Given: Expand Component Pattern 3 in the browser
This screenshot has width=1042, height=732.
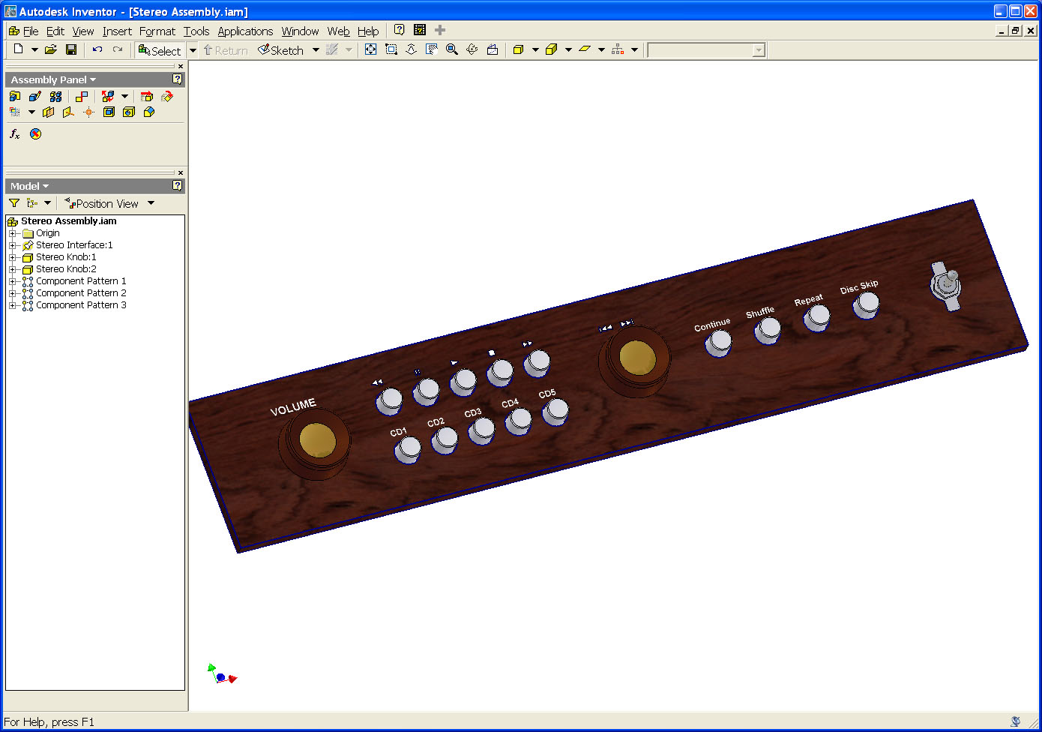Looking at the screenshot, I should coord(12,305).
